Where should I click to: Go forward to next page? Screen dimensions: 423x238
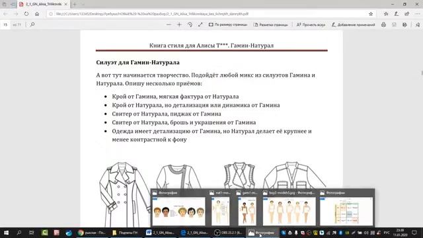pos(16,14)
